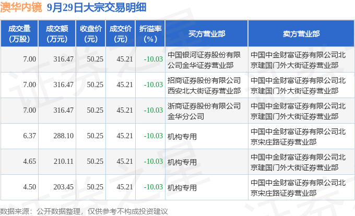Click deal price 45.21 in the 210.11 row
The image size is (355, 216).
125,162
